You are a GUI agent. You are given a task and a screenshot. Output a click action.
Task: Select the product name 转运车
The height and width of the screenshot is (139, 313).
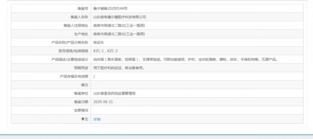(99, 42)
